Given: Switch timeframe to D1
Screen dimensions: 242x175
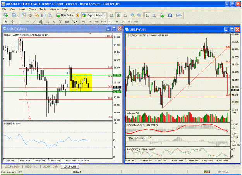Looking at the screenshot, I should (x=123, y=22).
